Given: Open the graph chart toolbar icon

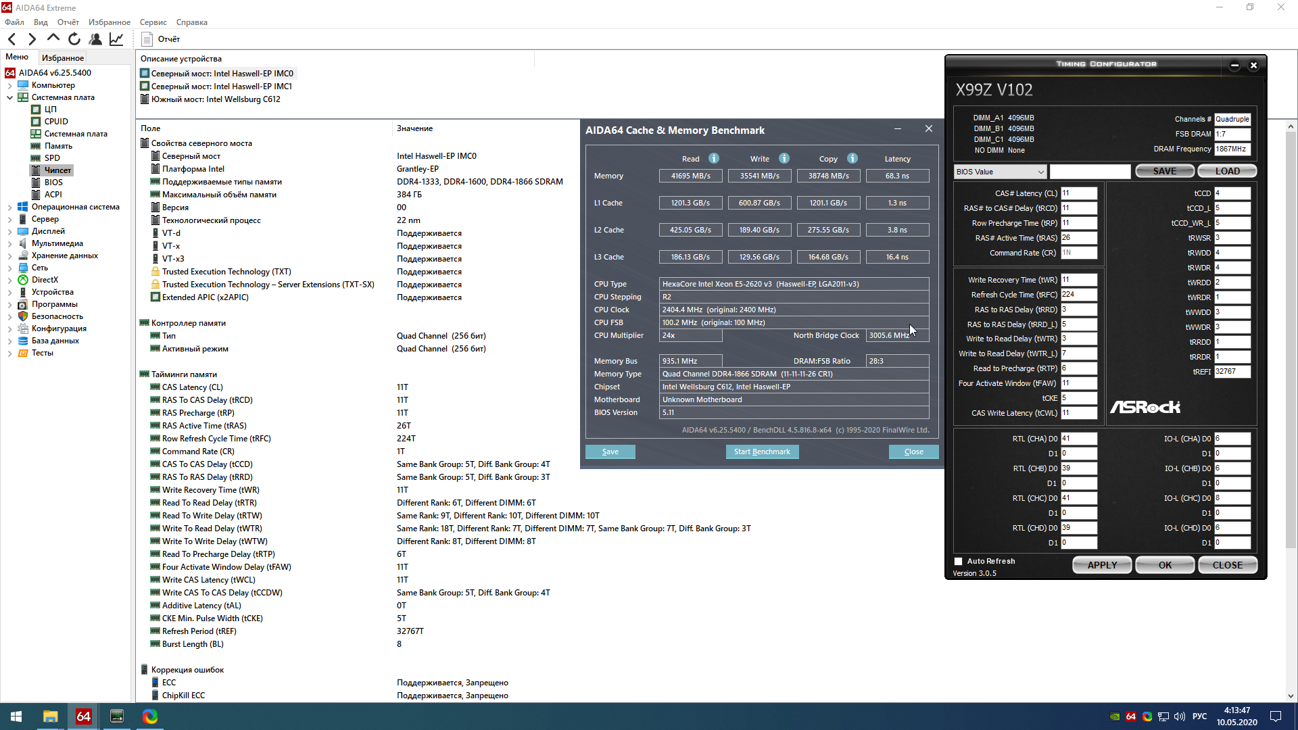Looking at the screenshot, I should pos(116,39).
